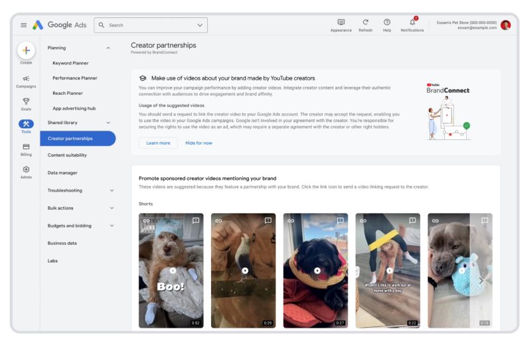Click the account profile avatar
Image resolution: width=531 pixels, height=347 pixels.
point(506,25)
